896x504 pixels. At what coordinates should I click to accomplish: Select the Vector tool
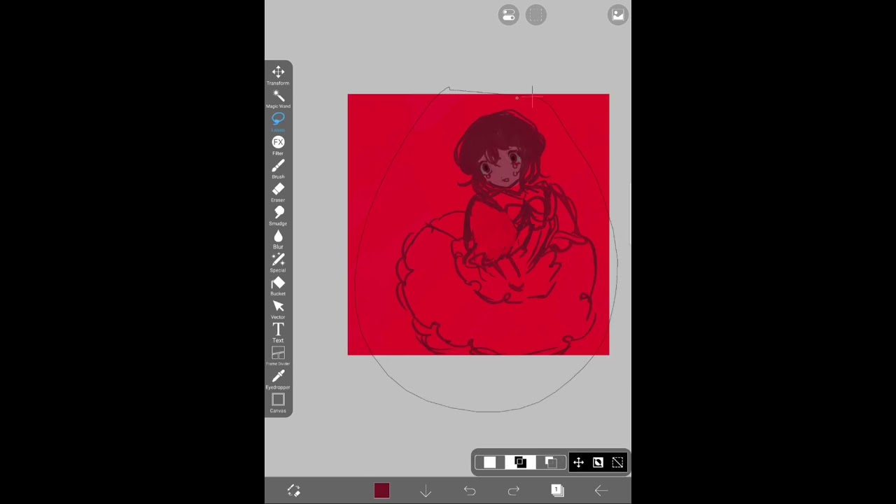(x=278, y=309)
